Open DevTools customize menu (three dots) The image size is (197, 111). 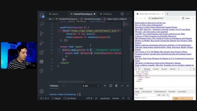point(191,69)
